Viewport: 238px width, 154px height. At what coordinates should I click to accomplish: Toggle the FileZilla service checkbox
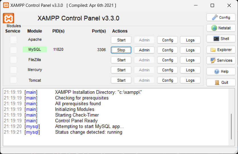pos(13,60)
